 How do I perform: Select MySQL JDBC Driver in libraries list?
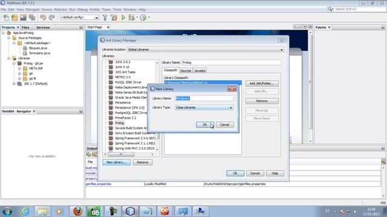click(x=128, y=82)
